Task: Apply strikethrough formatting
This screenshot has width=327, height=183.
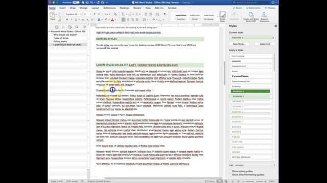Action: (83, 20)
